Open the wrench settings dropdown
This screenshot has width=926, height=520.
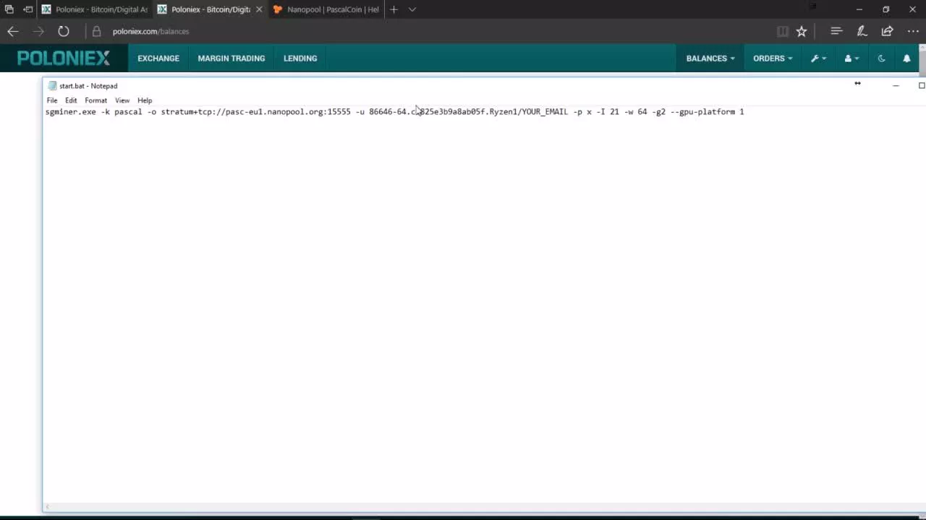click(819, 58)
